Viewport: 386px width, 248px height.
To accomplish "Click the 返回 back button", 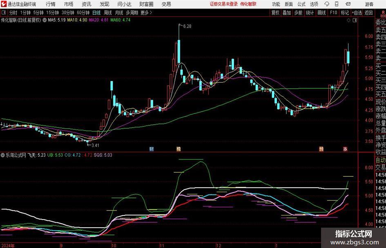I will click(368, 13).
